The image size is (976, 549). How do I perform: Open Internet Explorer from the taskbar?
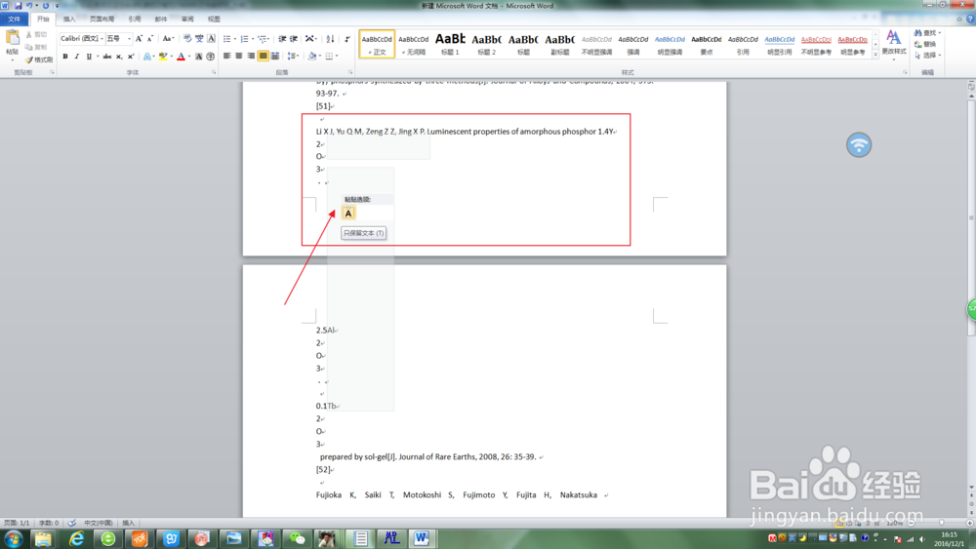click(76, 538)
